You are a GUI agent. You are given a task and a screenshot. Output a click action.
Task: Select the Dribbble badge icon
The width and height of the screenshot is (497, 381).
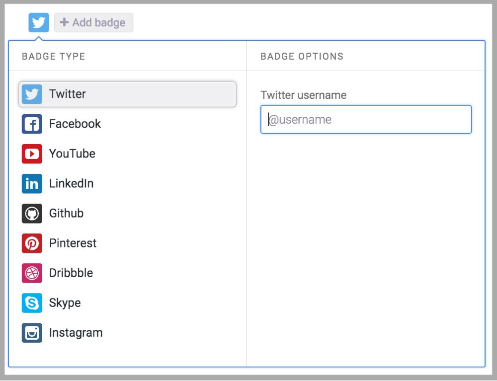(x=32, y=273)
